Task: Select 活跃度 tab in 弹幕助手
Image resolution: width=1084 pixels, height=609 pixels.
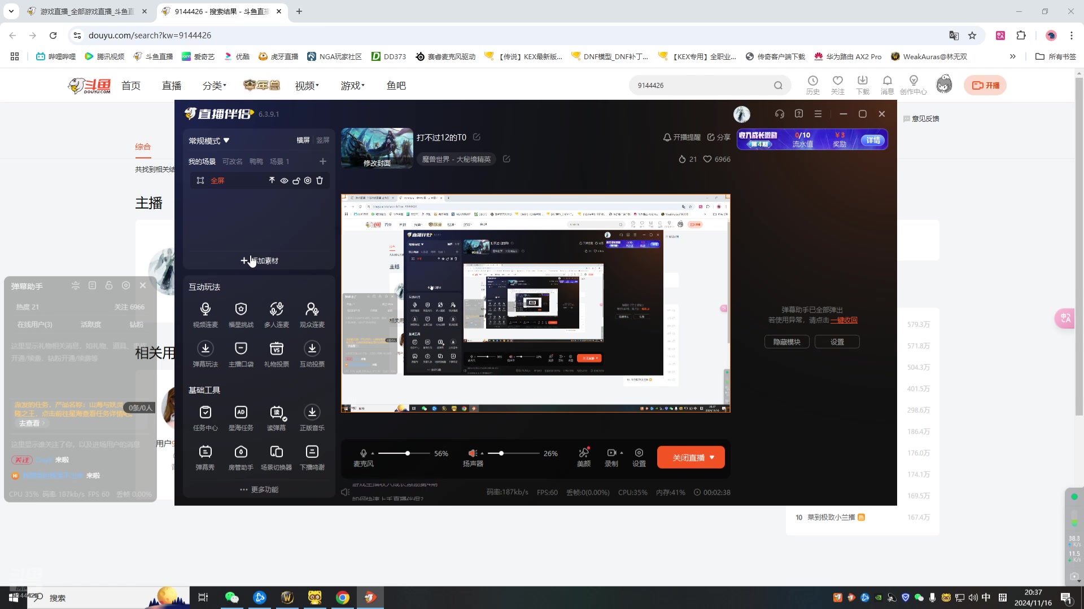Action: coord(91,324)
